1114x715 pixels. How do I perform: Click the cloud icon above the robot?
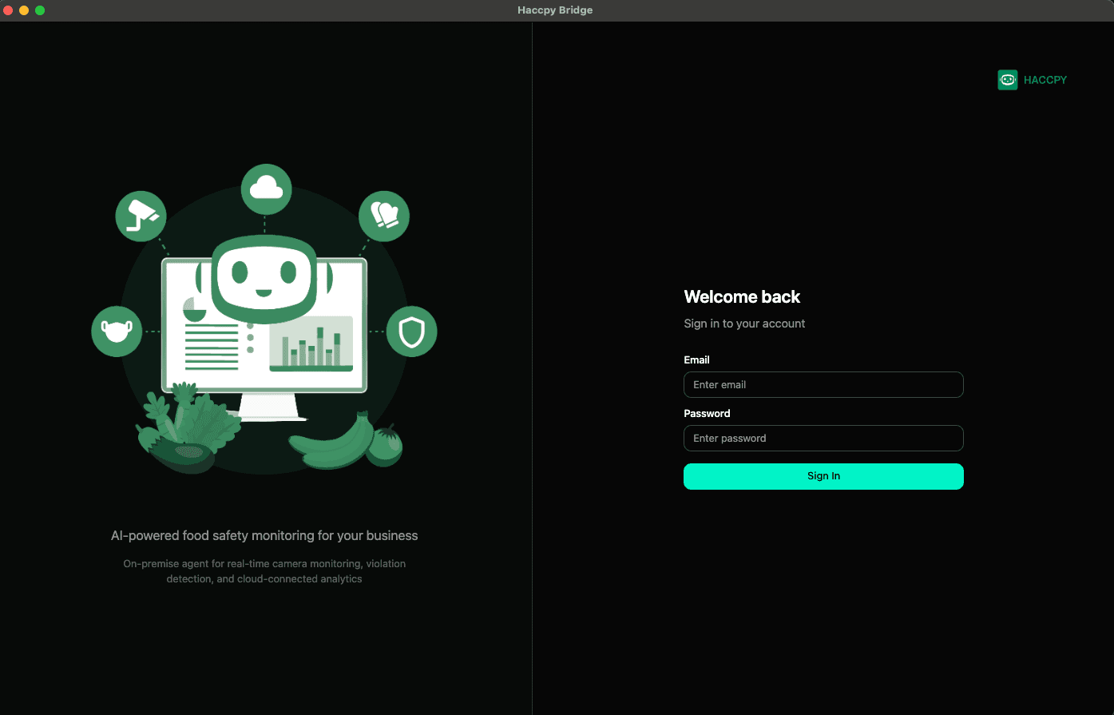click(x=266, y=189)
